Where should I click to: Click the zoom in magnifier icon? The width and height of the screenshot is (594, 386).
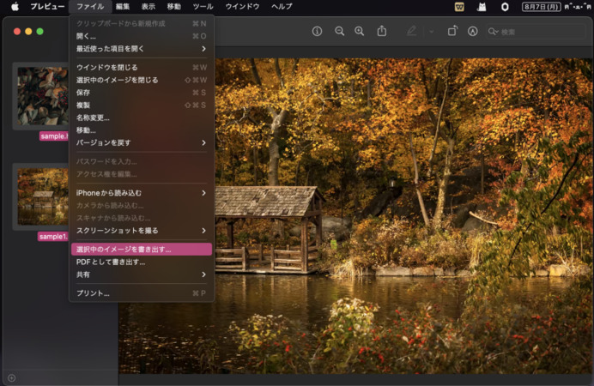[x=359, y=31]
